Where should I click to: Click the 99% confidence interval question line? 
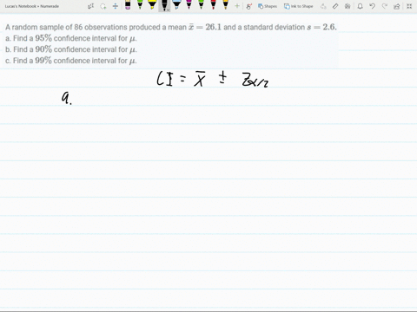pyautogui.click(x=71, y=61)
